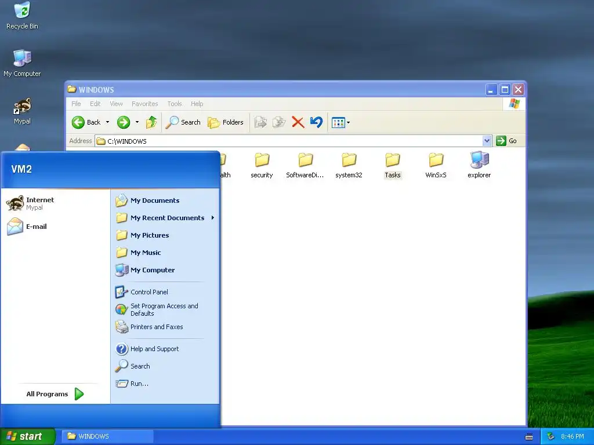This screenshot has height=445, width=594.
Task: Open Back button history dropdown arrow
Action: [107, 122]
